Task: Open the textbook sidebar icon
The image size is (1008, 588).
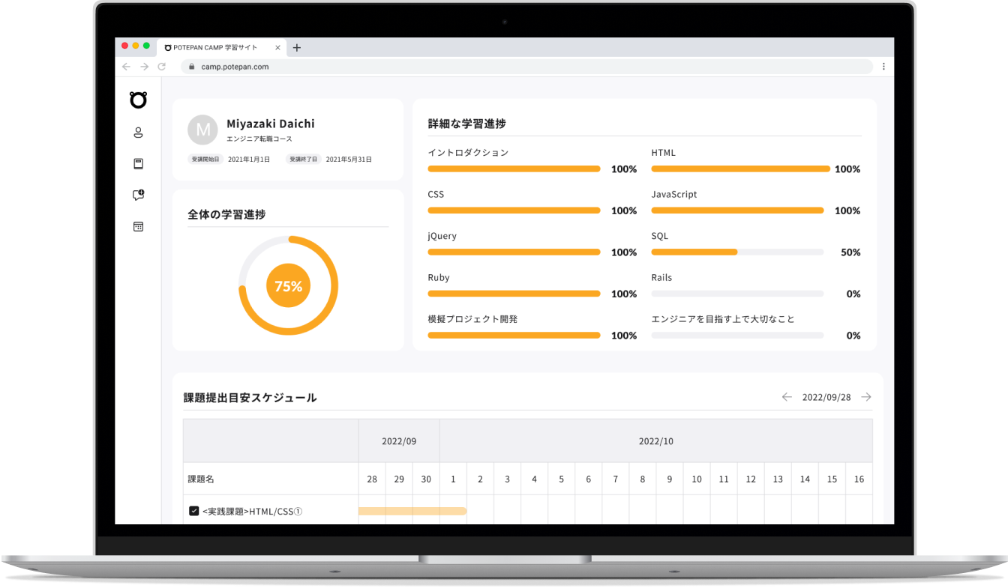Action: (138, 164)
